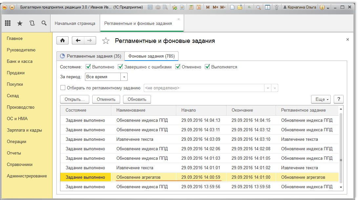
Task: Clear the scheduled job field with X
Action: 275,88
